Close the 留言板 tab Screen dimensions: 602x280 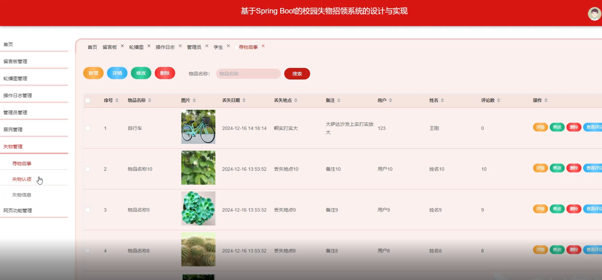click(x=122, y=46)
